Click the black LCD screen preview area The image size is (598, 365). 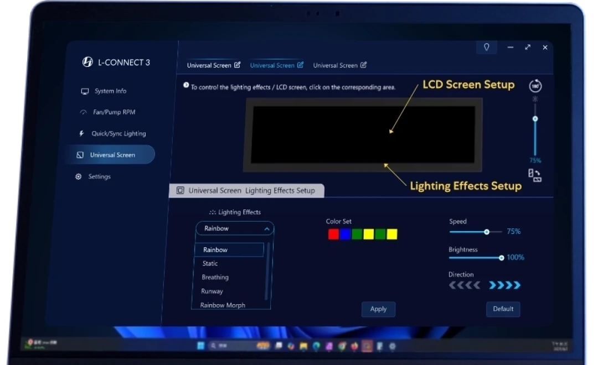coord(363,134)
